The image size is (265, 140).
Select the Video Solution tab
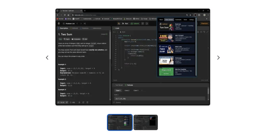coord(169,20)
